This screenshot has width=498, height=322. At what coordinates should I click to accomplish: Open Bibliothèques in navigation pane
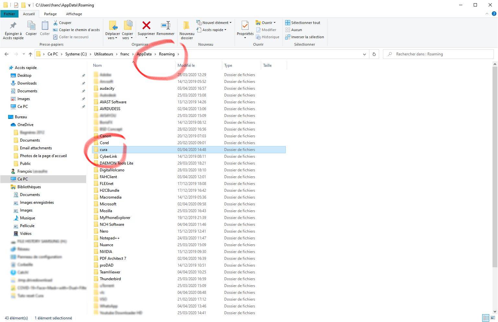click(29, 187)
